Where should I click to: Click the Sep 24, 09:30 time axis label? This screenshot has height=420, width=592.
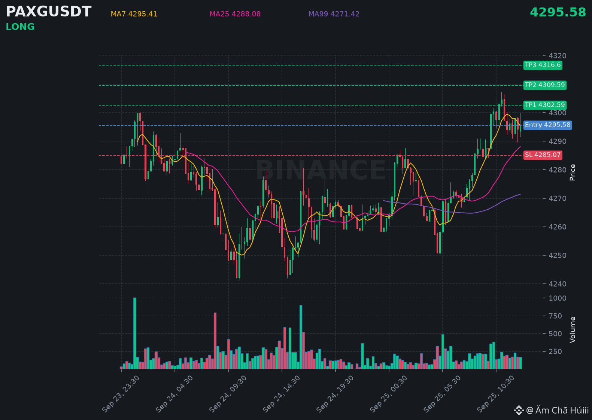pyautogui.click(x=228, y=394)
